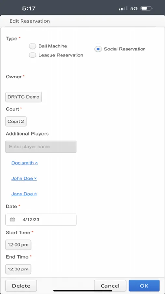Image resolution: width=165 pixels, height=294 pixels.
Task: Click the 4/12/23 date field
Action: 48,220
